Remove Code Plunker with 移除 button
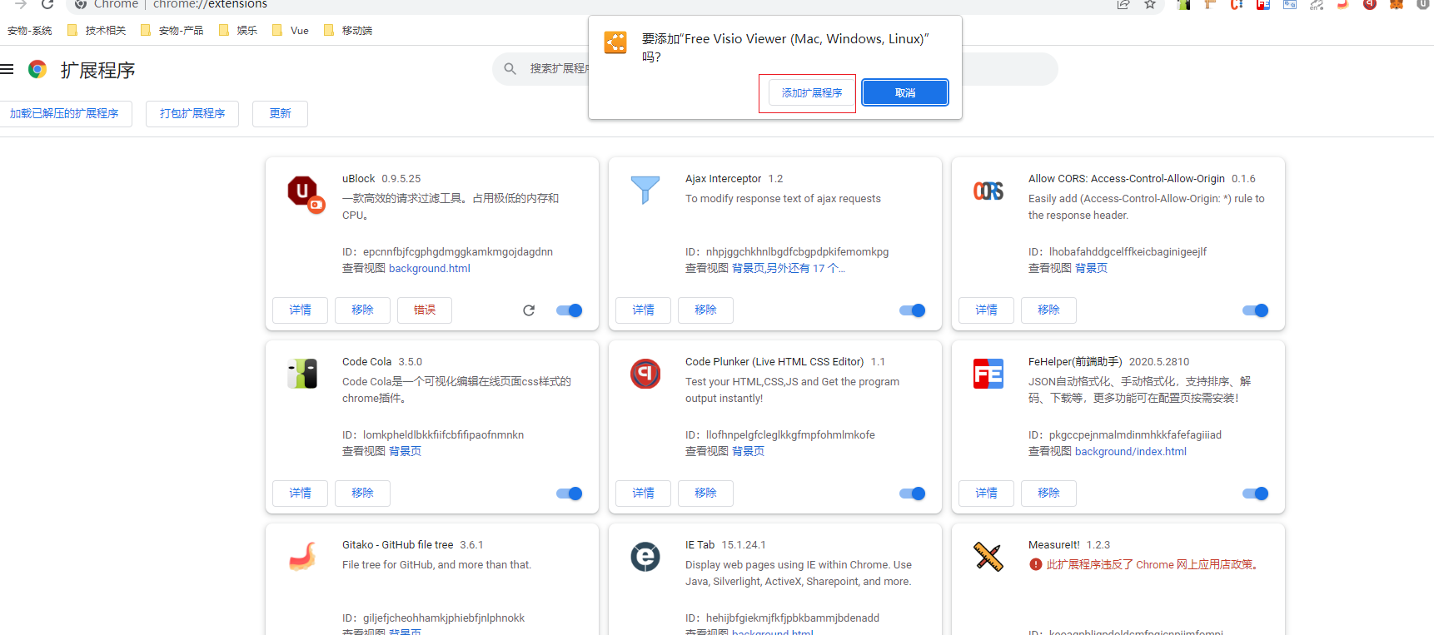This screenshot has width=1434, height=635. tap(706, 494)
